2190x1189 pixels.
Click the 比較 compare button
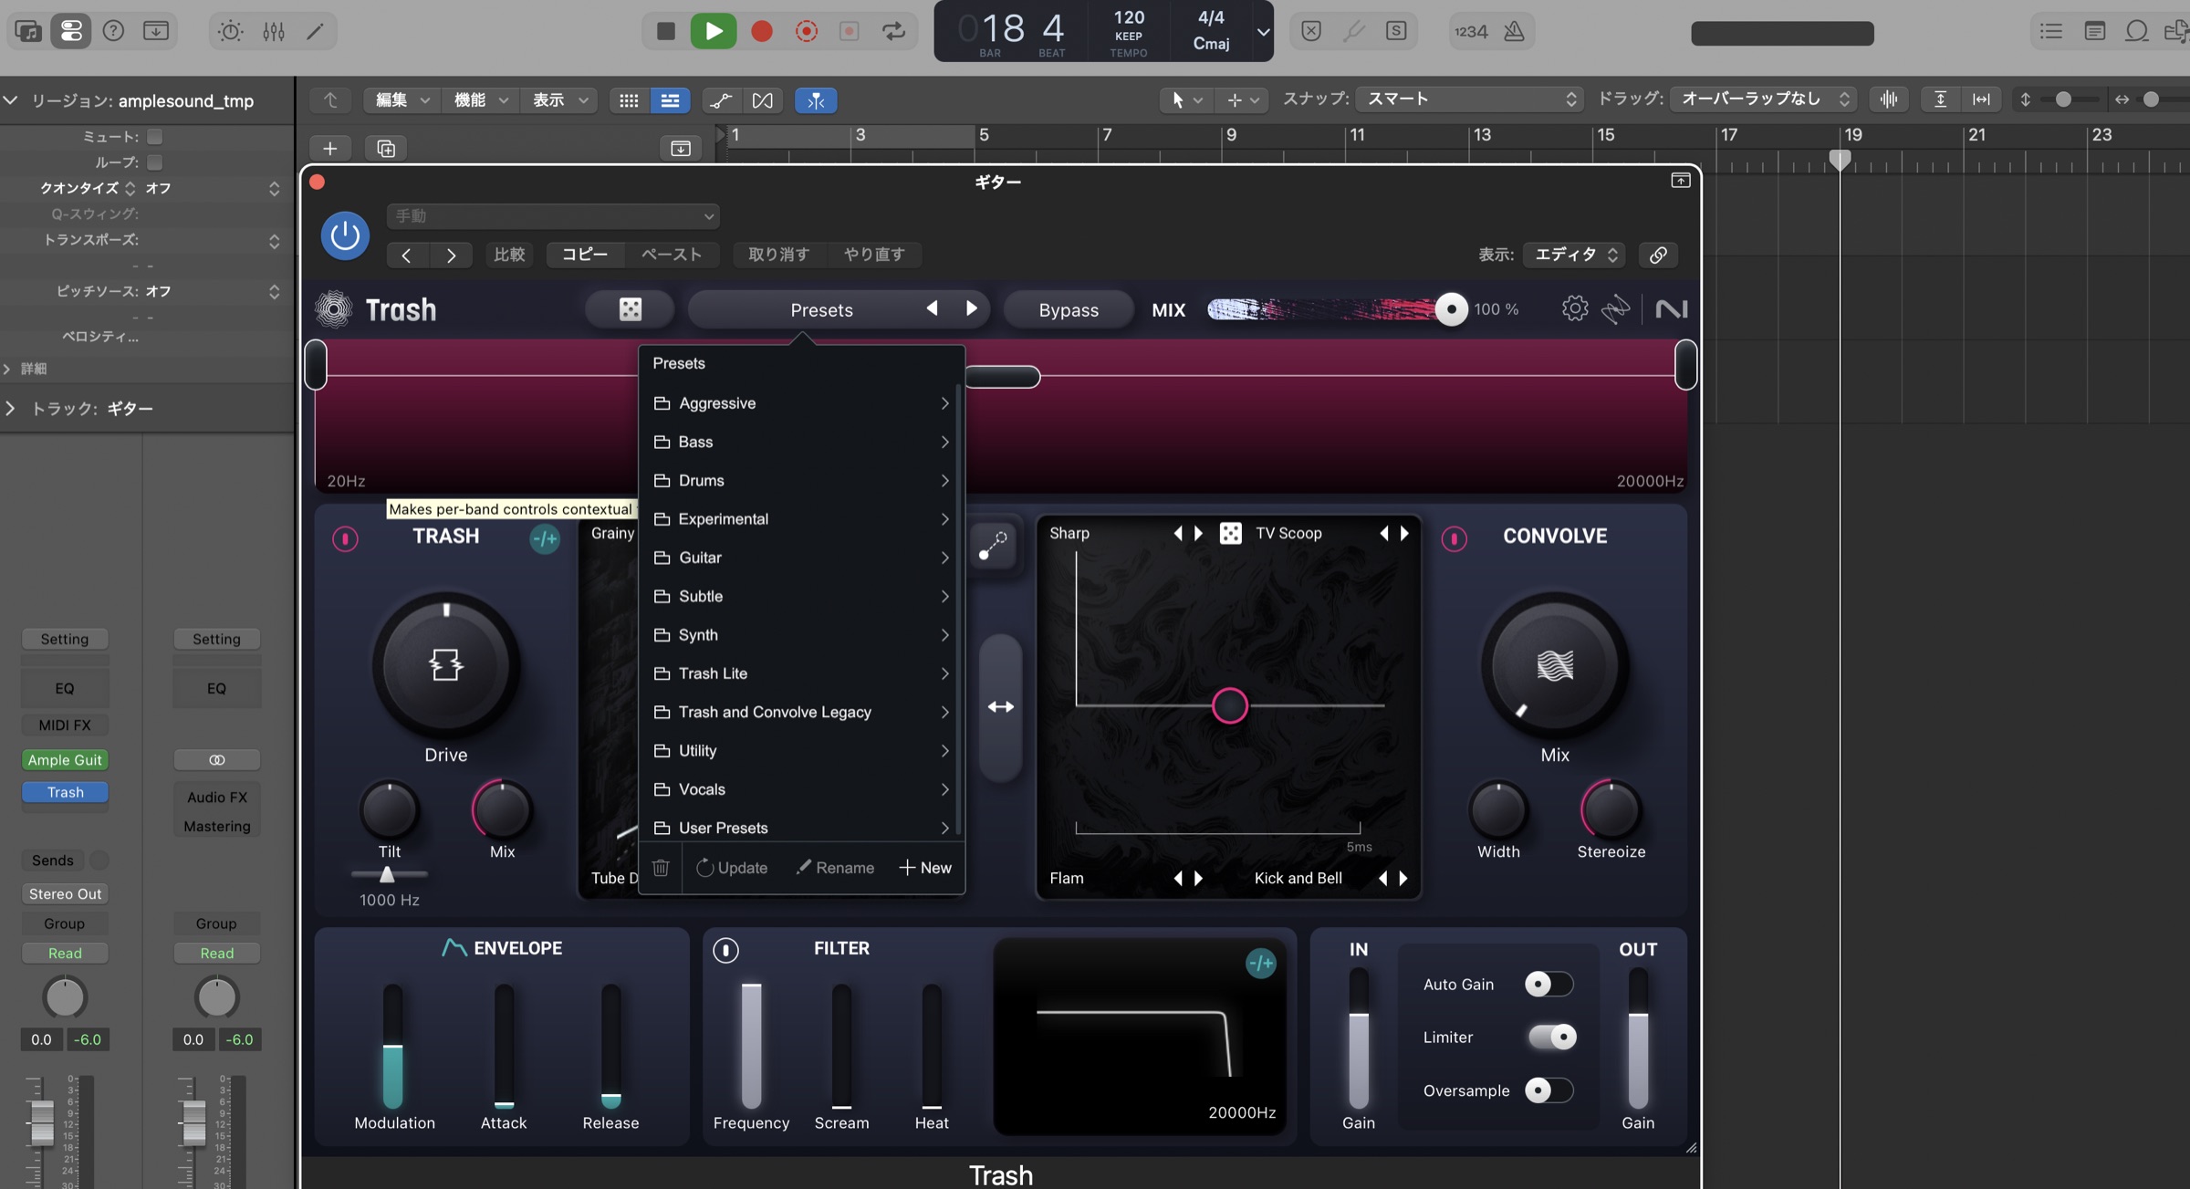coord(509,255)
